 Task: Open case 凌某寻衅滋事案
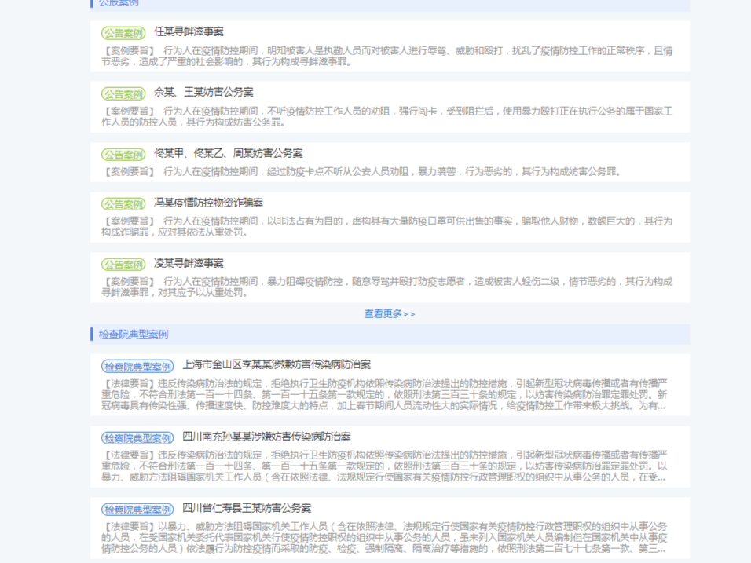click(x=189, y=263)
